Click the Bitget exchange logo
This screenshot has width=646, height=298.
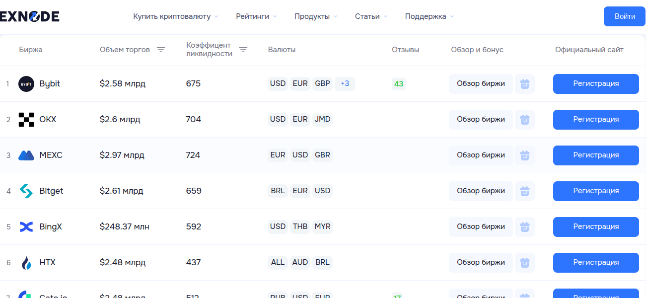click(26, 191)
